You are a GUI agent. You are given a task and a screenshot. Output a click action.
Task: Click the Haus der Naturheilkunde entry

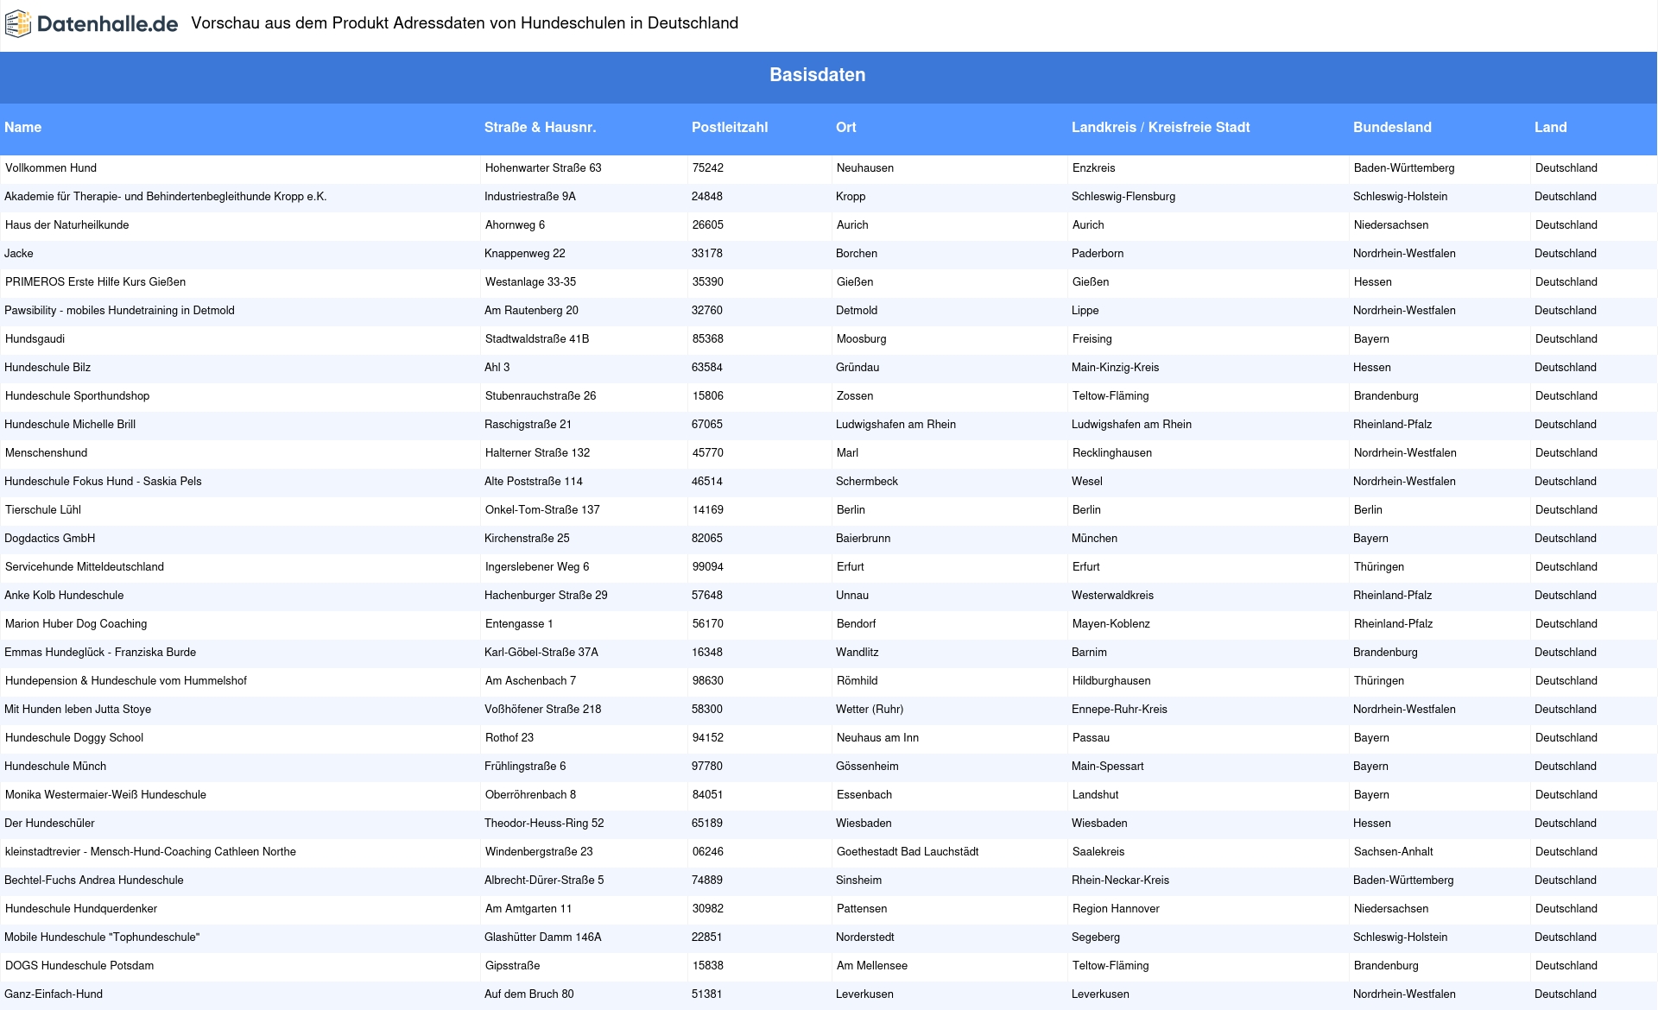66,225
